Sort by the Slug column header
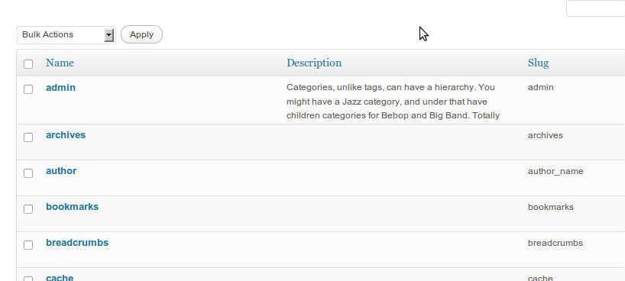 (x=538, y=63)
